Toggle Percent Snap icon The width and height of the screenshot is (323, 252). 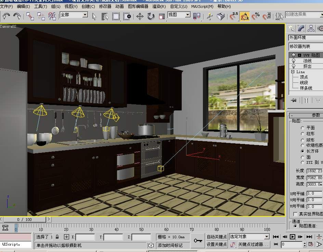pos(256,16)
